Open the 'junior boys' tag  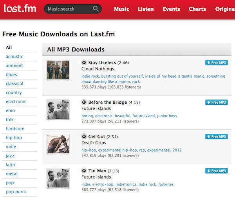click(167, 116)
